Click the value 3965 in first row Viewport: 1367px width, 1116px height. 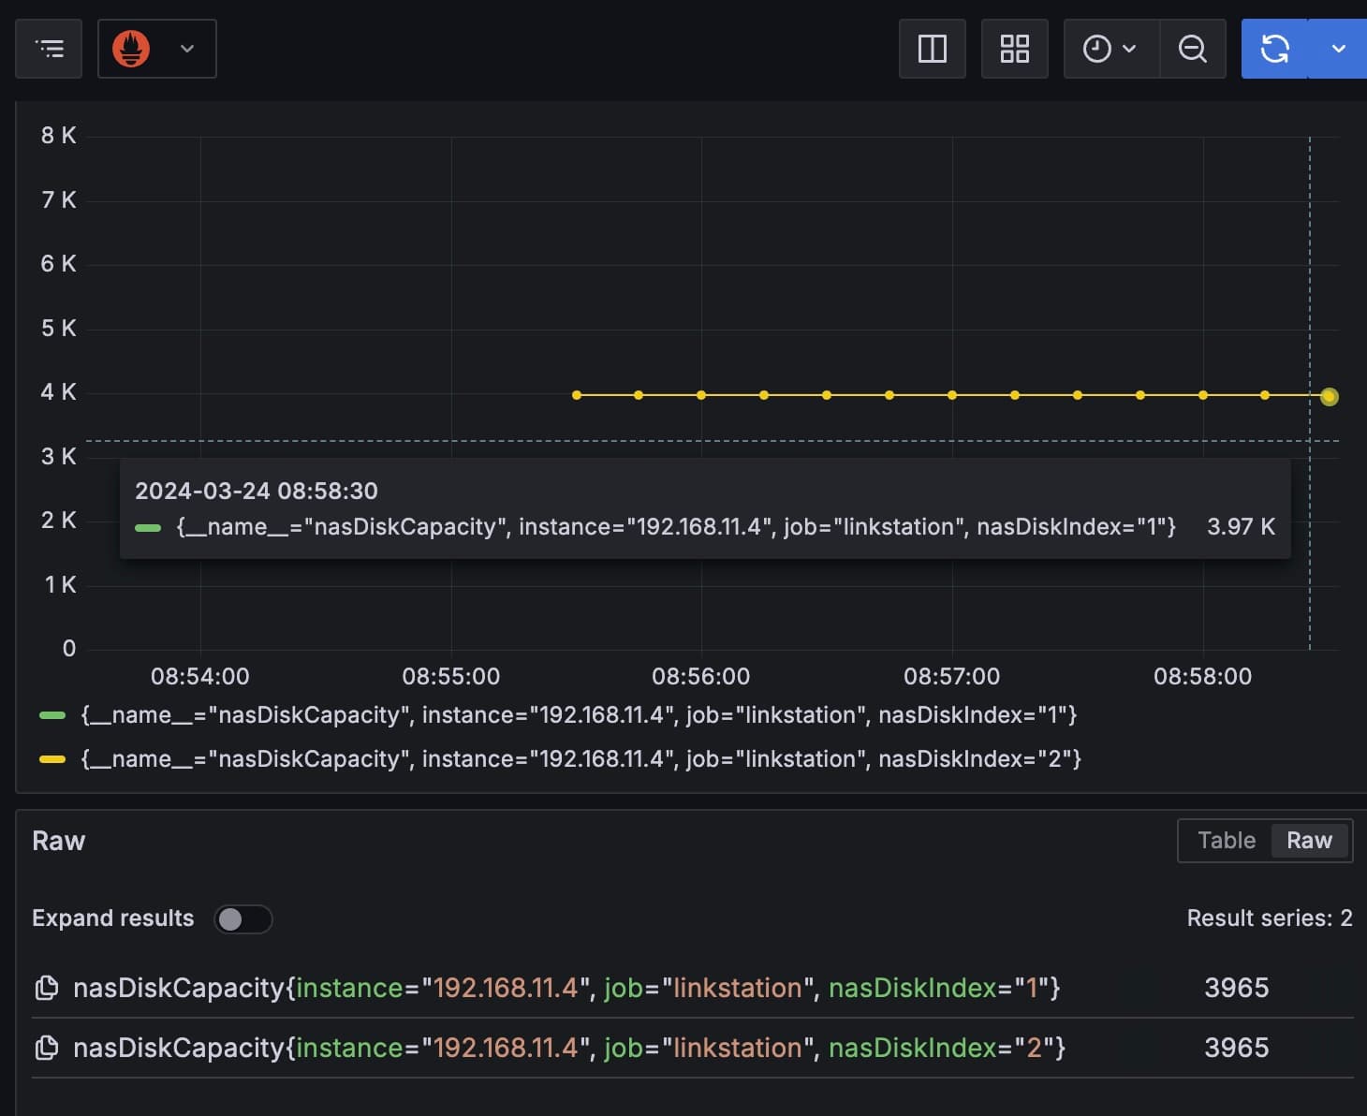coord(1236,988)
